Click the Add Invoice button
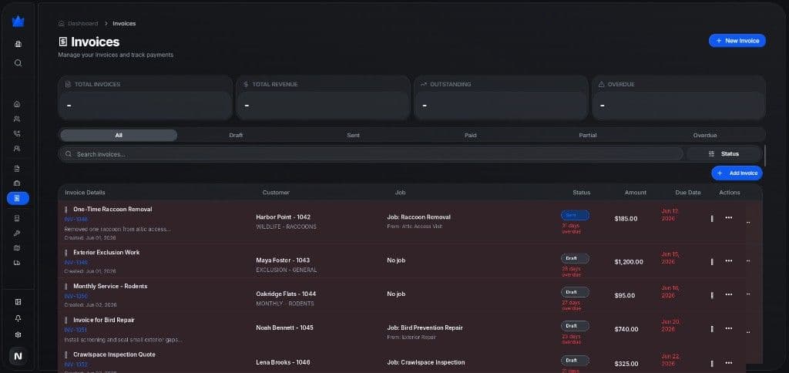The width and height of the screenshot is (789, 373). (x=737, y=173)
